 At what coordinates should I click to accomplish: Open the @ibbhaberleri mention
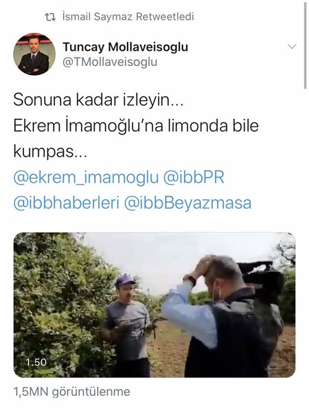(x=66, y=203)
